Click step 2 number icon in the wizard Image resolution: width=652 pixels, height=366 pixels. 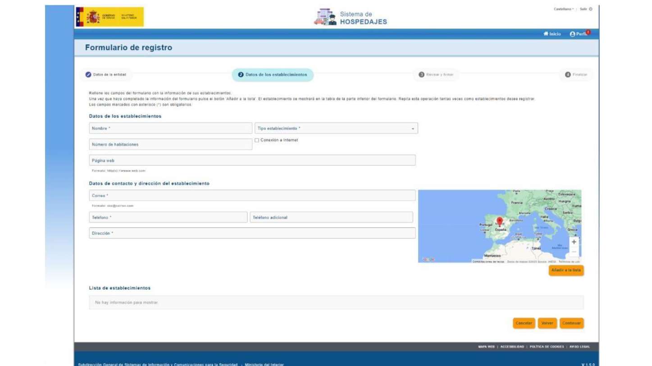(x=241, y=75)
